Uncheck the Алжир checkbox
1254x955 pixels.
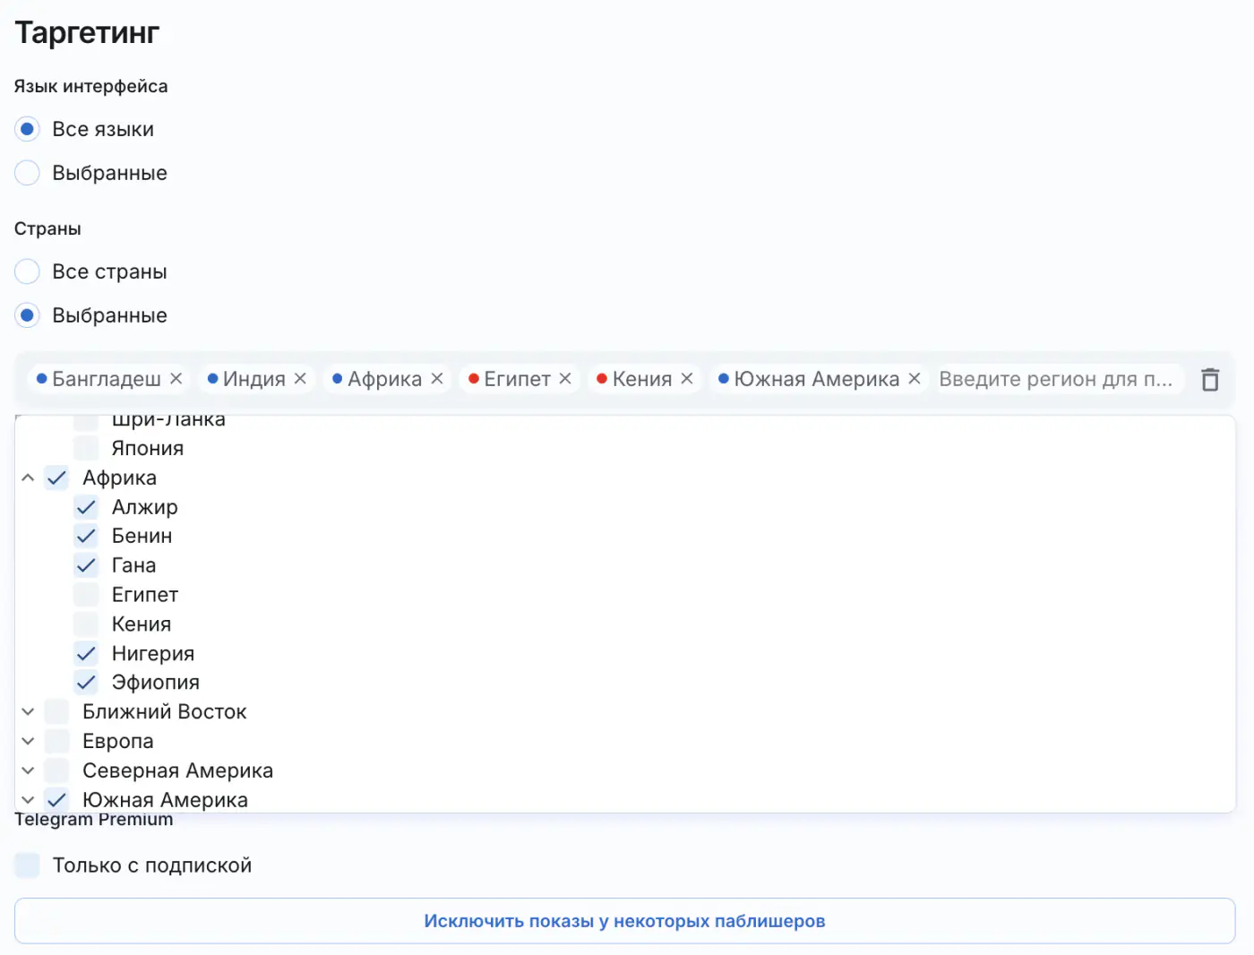(86, 507)
